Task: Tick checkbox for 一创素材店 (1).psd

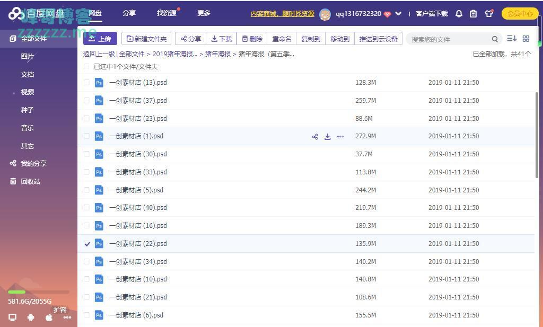Action: 86,136
